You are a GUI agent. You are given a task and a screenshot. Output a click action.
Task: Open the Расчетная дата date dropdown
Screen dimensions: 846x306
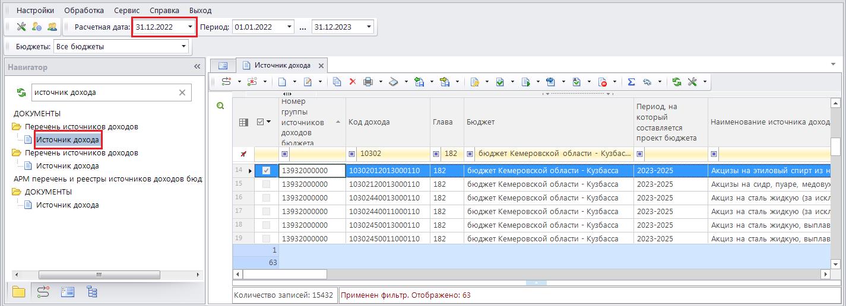point(190,27)
